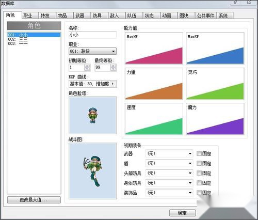Open the 装饰品 equipment dropdown
This screenshot has height=220, width=258.
pyautogui.click(x=169, y=193)
